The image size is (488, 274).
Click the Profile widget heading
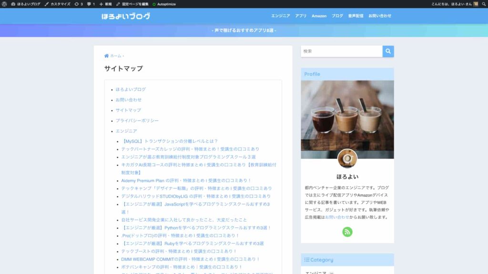tap(312, 74)
